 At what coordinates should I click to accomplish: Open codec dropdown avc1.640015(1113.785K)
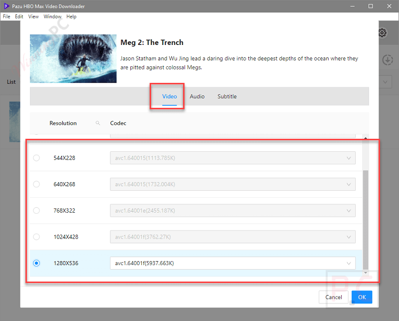[x=232, y=158]
